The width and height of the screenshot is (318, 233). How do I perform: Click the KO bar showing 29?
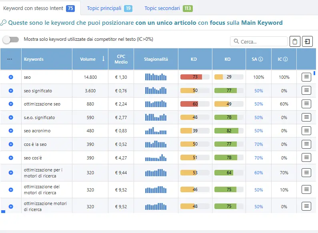229,77
